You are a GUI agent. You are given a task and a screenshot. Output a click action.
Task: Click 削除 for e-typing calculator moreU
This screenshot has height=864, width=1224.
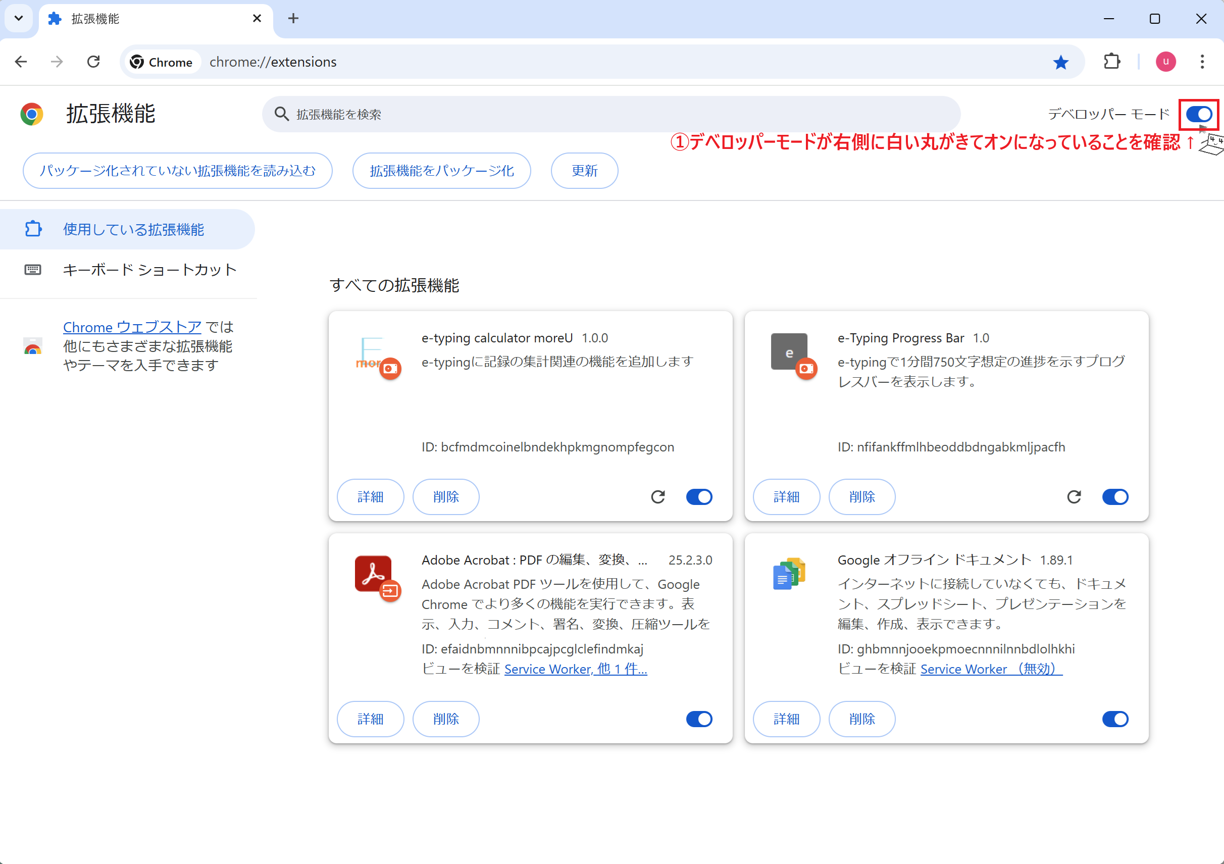[446, 497]
